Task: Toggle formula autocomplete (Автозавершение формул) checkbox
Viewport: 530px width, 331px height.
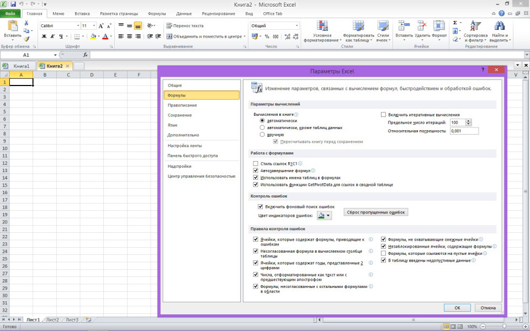Action: [x=256, y=170]
